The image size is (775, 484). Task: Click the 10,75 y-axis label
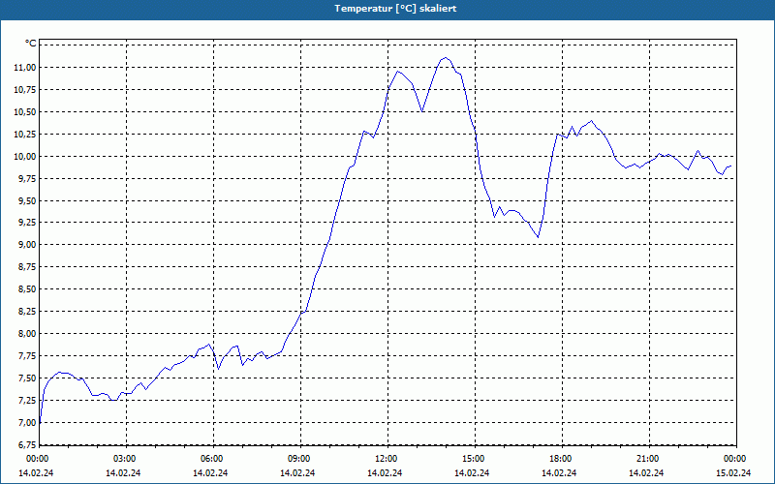(x=25, y=89)
